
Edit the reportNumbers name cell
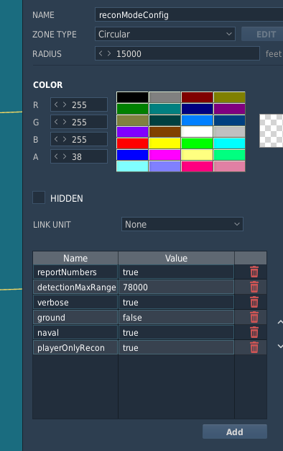pos(75,272)
